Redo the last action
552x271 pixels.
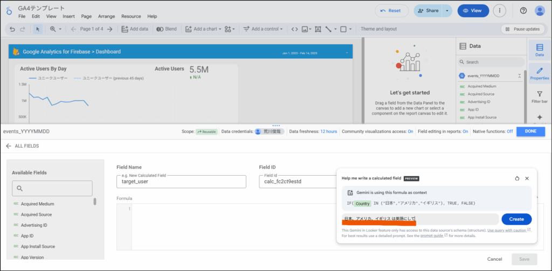click(23, 29)
